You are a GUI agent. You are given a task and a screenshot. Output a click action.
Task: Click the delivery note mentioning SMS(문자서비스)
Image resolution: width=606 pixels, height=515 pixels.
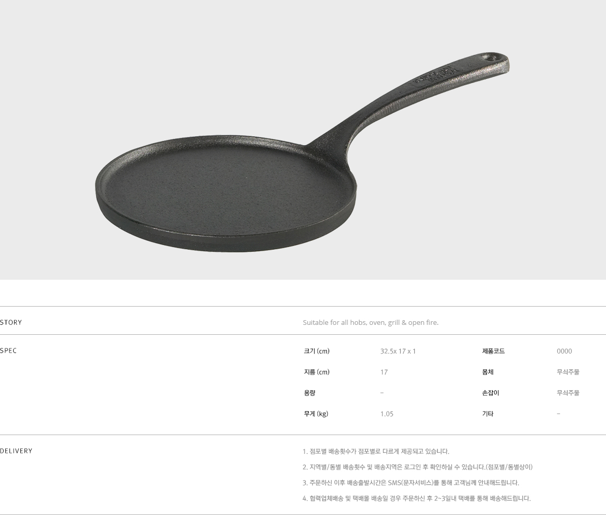pyautogui.click(x=411, y=483)
